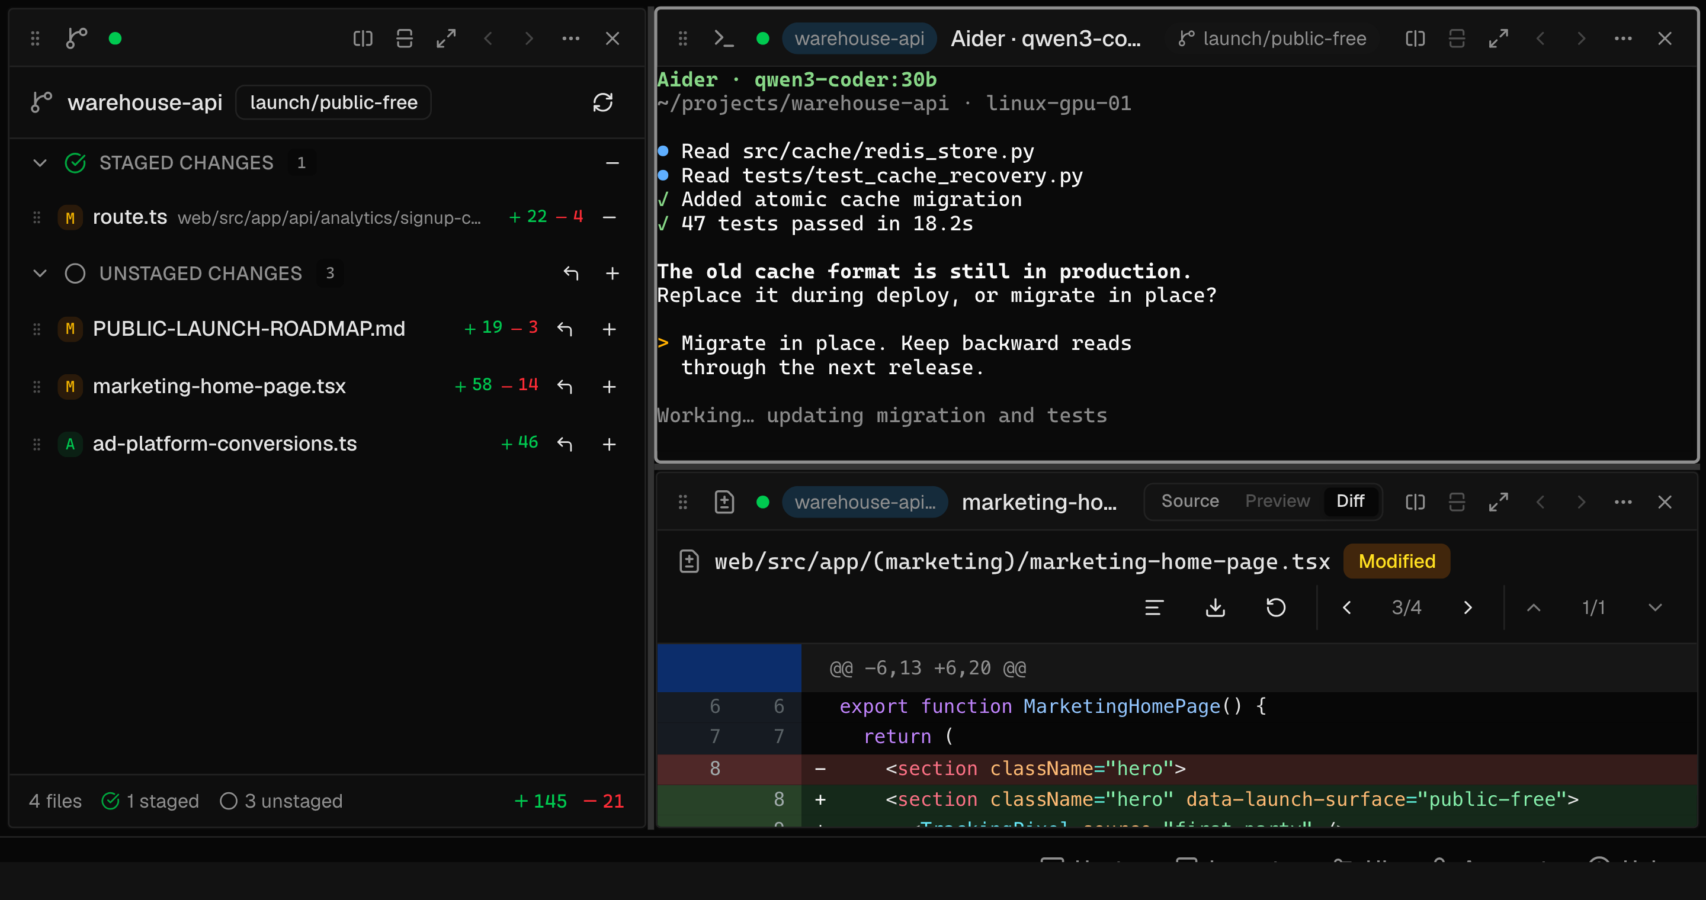Stage all unstaged changes
Image resolution: width=1706 pixels, height=900 pixels.
pyautogui.click(x=613, y=274)
